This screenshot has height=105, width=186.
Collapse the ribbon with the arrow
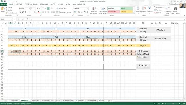pyautogui.click(x=184, y=16)
